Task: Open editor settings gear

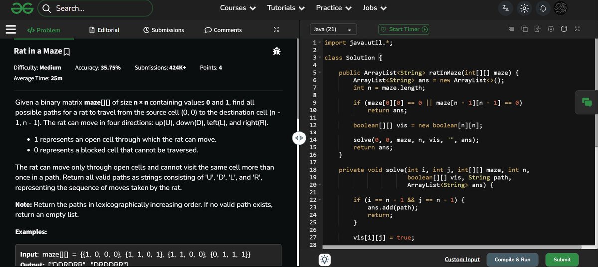Action: click(551, 29)
